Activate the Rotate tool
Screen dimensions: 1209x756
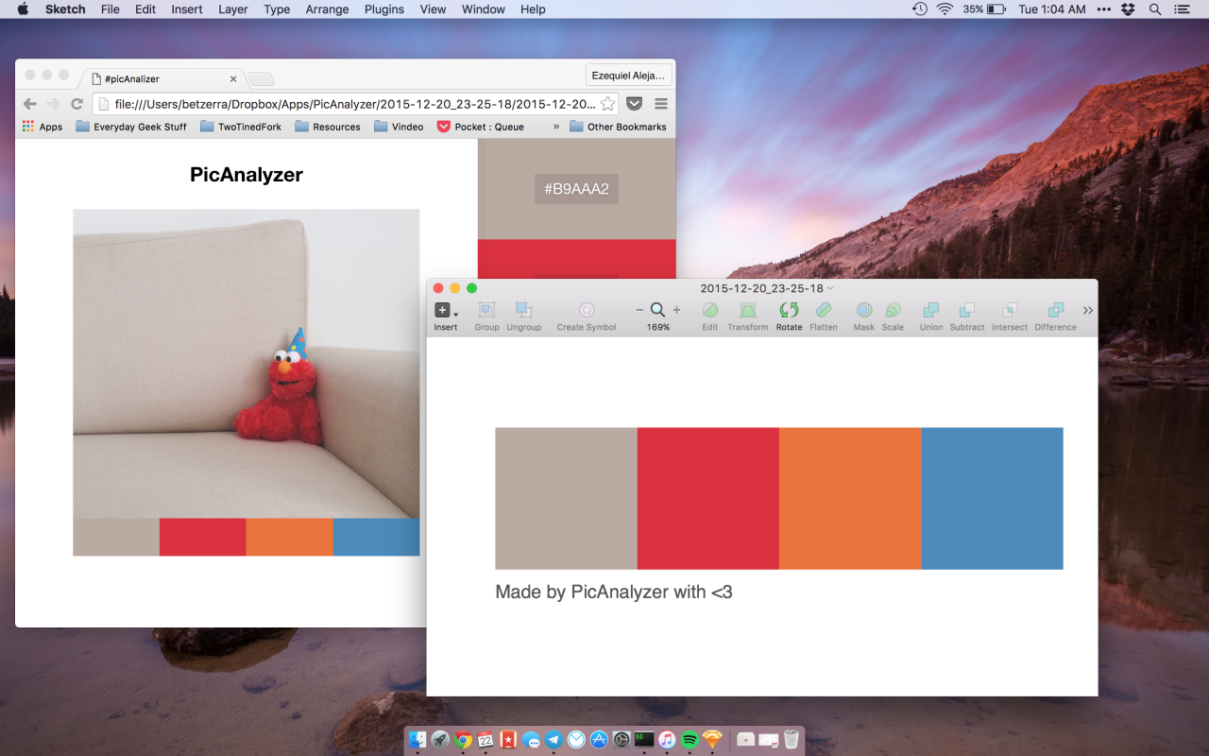click(x=789, y=312)
